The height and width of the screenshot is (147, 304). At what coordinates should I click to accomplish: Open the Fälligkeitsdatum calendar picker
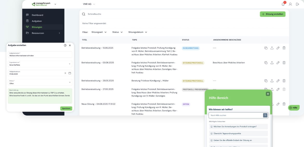coord(70,73)
